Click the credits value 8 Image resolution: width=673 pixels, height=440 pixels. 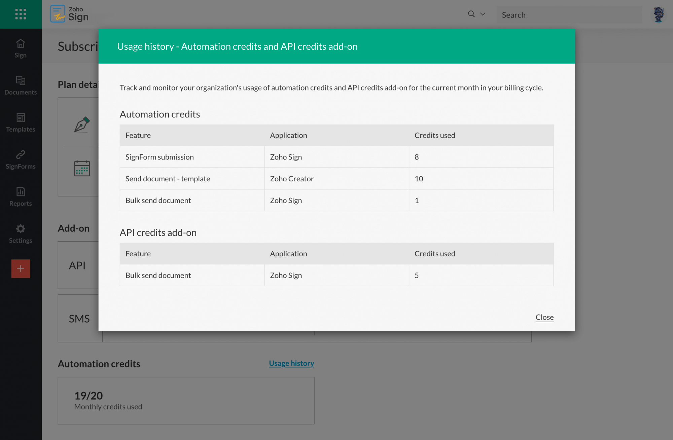417,157
